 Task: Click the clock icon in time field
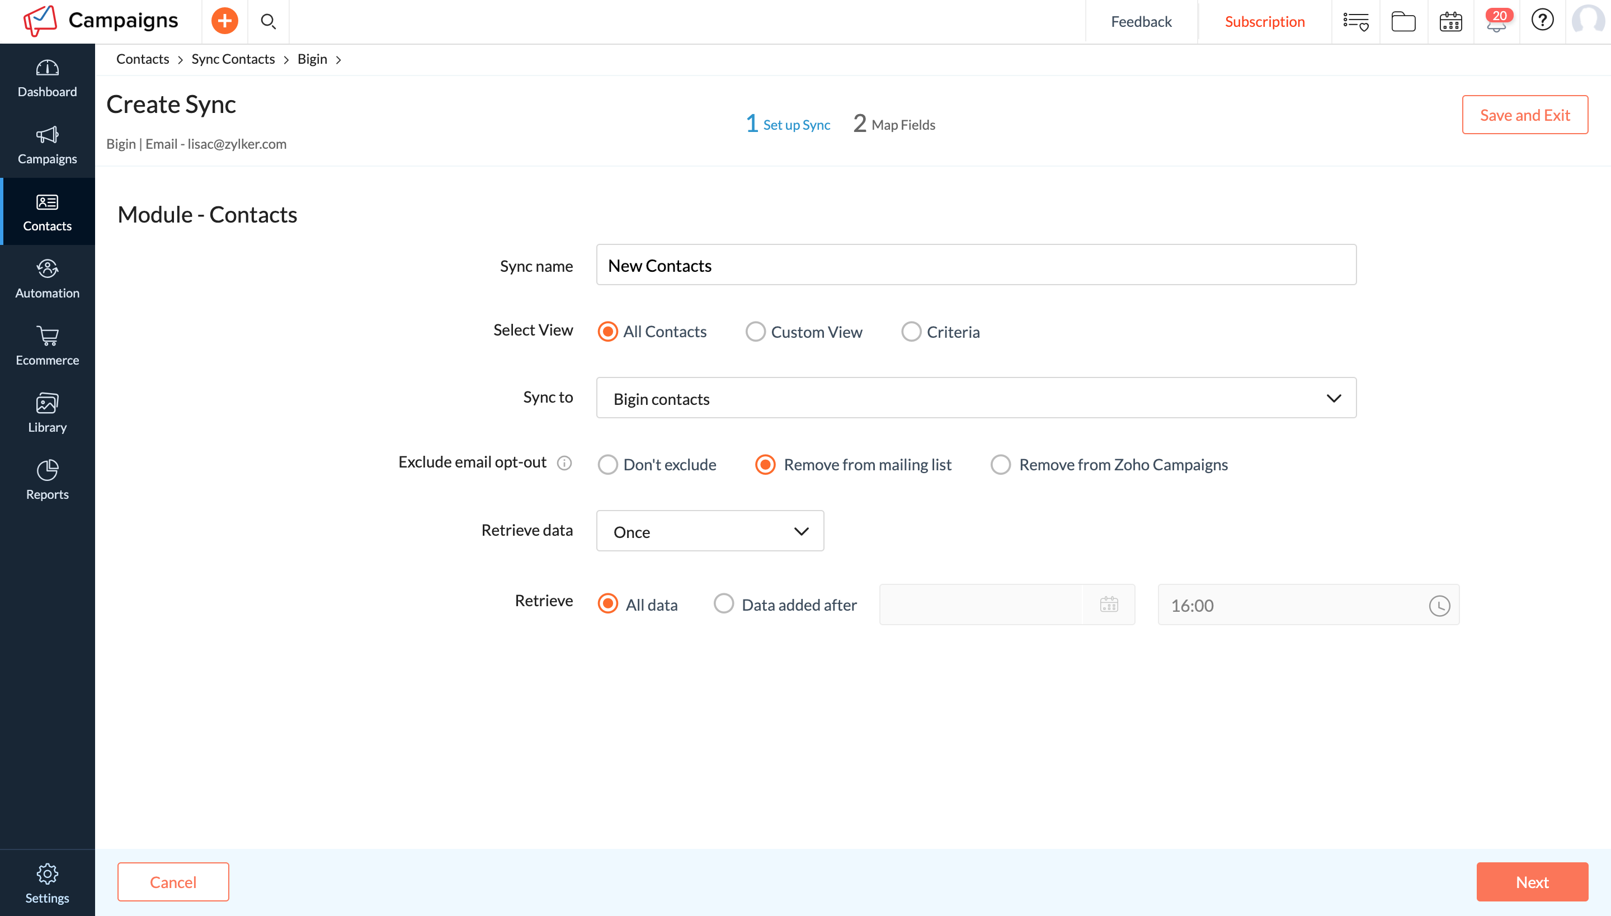point(1439,605)
